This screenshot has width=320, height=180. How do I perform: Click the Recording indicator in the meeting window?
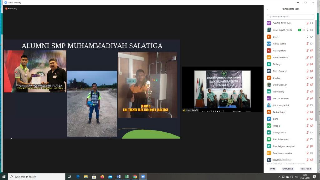coord(11,8)
